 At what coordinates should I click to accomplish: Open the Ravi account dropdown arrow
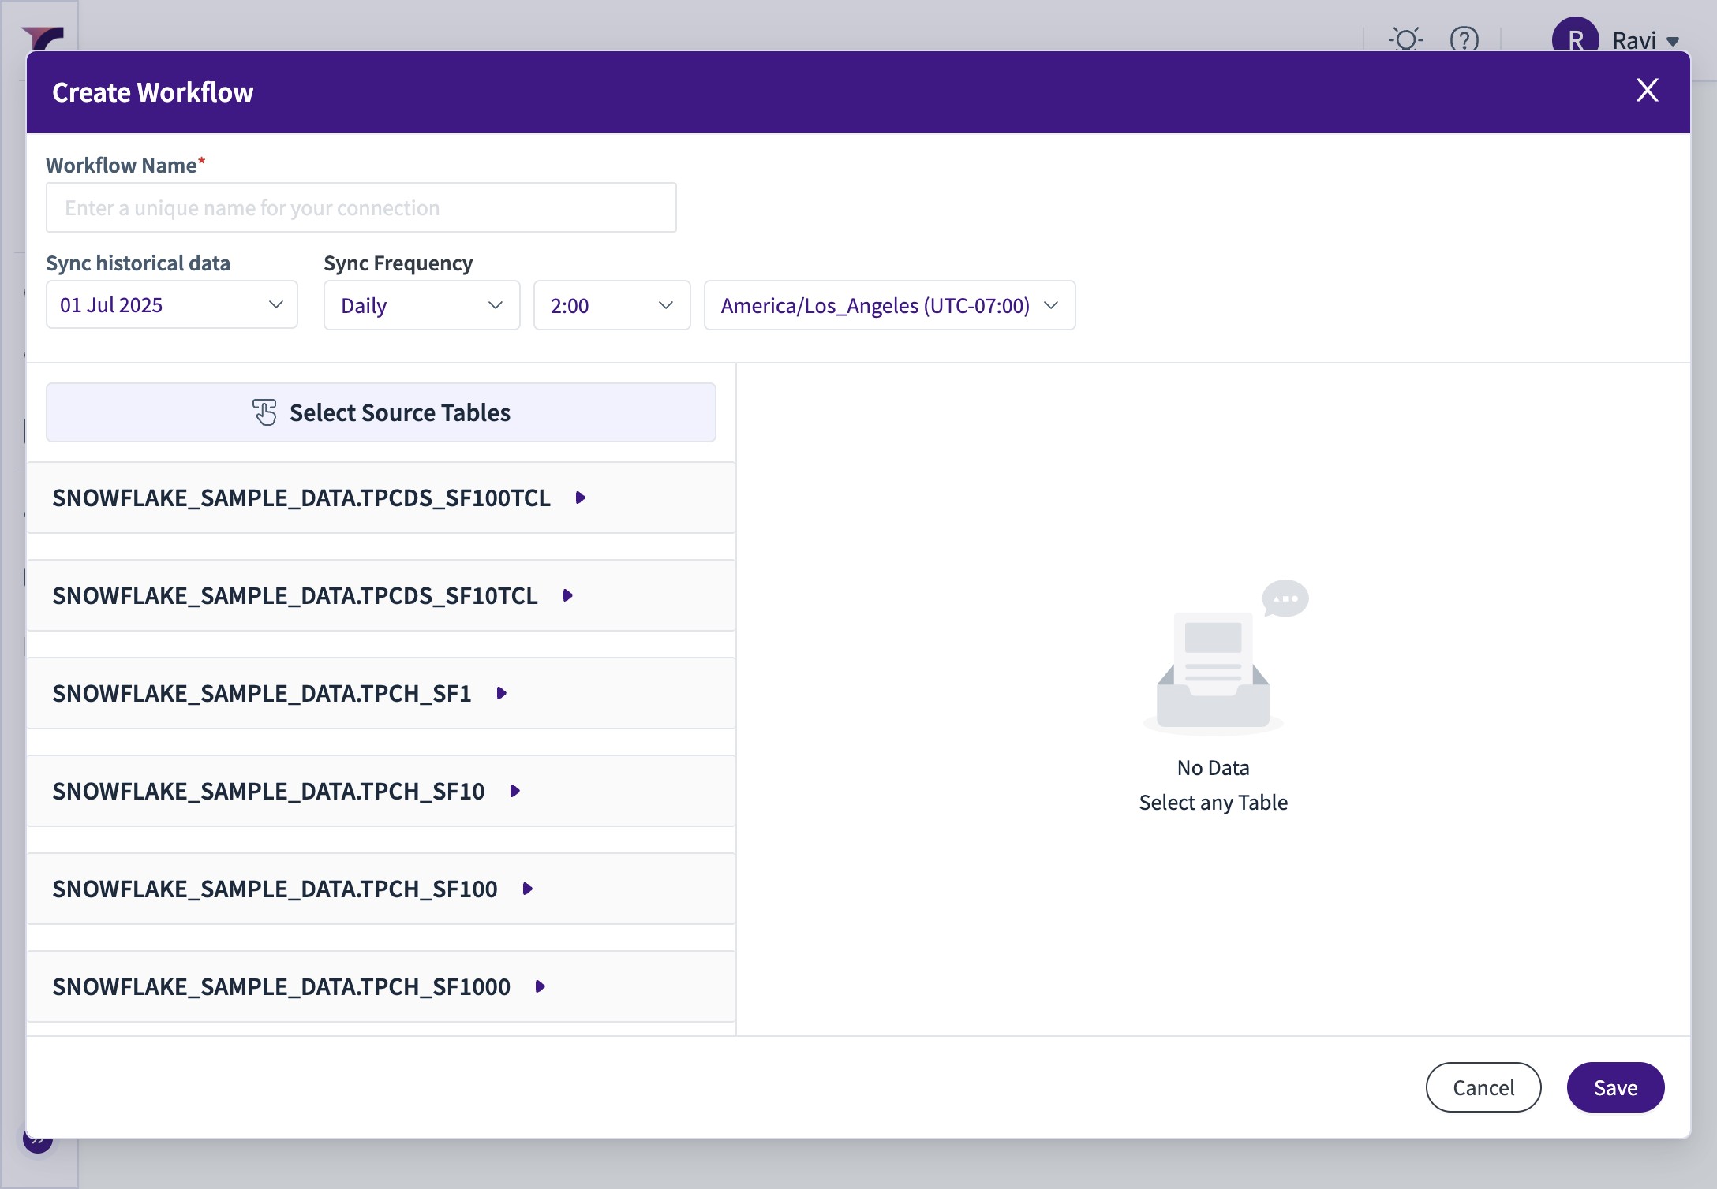tap(1673, 41)
